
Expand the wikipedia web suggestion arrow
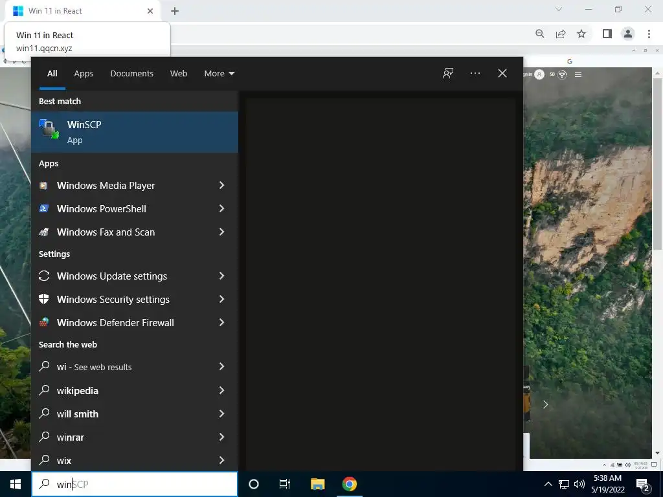(x=221, y=390)
